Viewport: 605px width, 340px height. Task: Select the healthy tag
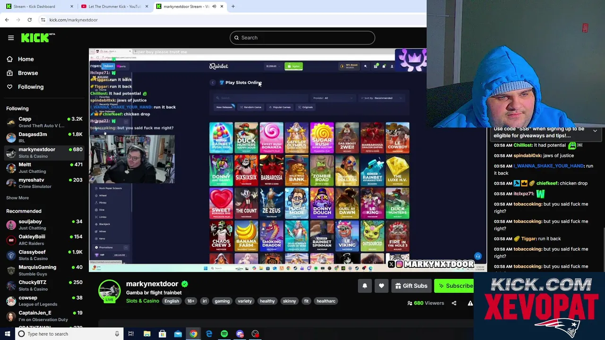pyautogui.click(x=267, y=301)
